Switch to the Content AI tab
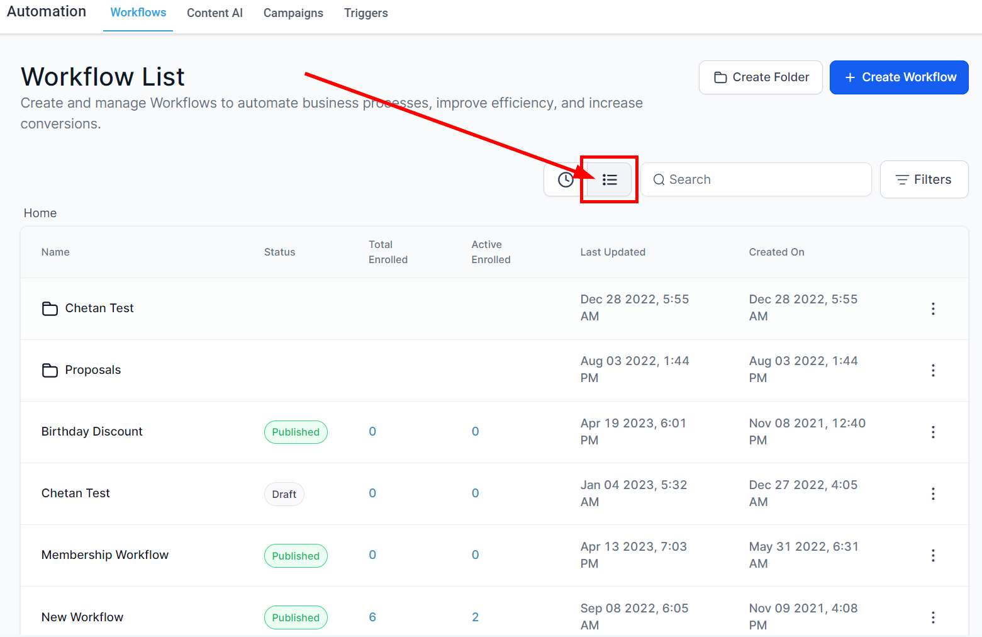The height and width of the screenshot is (637, 982). (215, 13)
